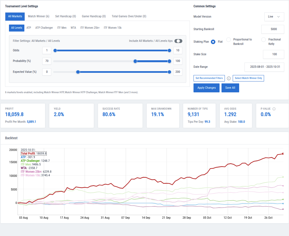This screenshot has width=289, height=236.
Task: Switch to the Match Winner tab
Action: 39,16
